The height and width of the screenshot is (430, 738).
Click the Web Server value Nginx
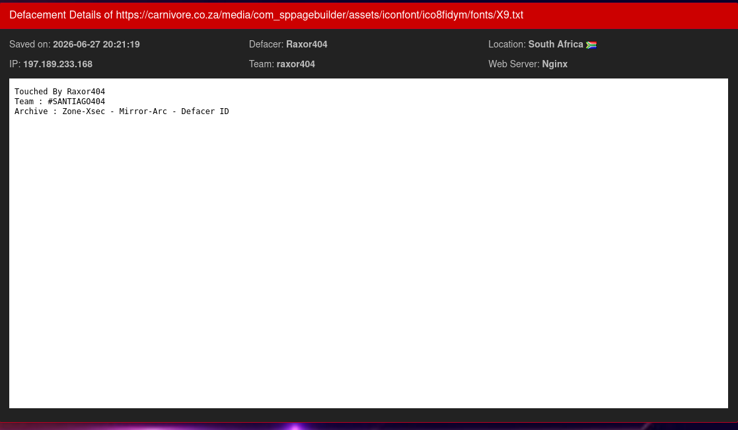tap(554, 64)
